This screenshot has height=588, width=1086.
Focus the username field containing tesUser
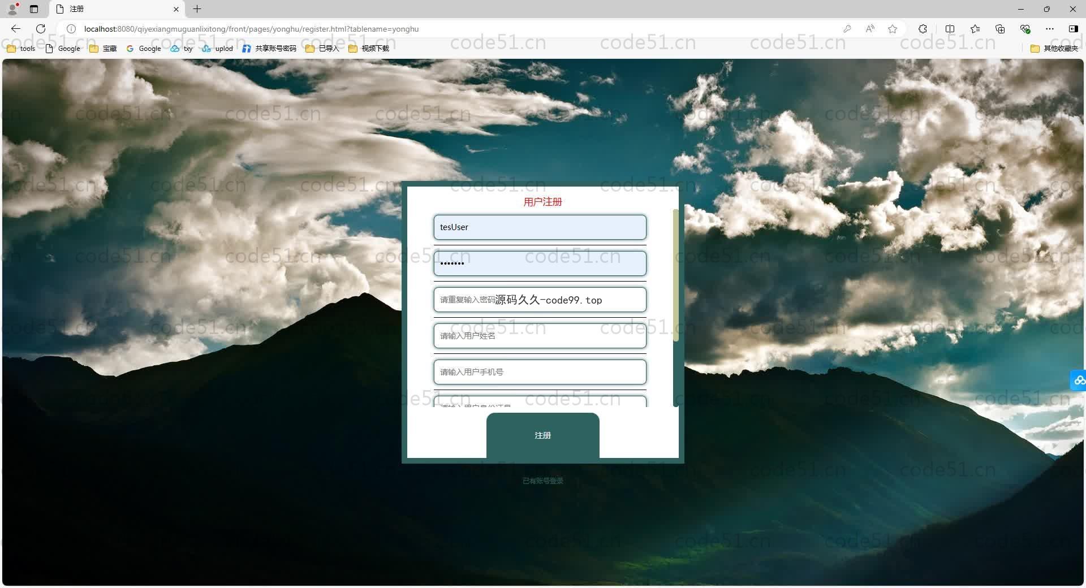click(x=540, y=227)
